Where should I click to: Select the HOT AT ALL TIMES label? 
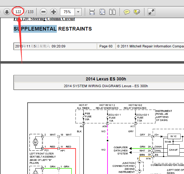(x=83, y=107)
